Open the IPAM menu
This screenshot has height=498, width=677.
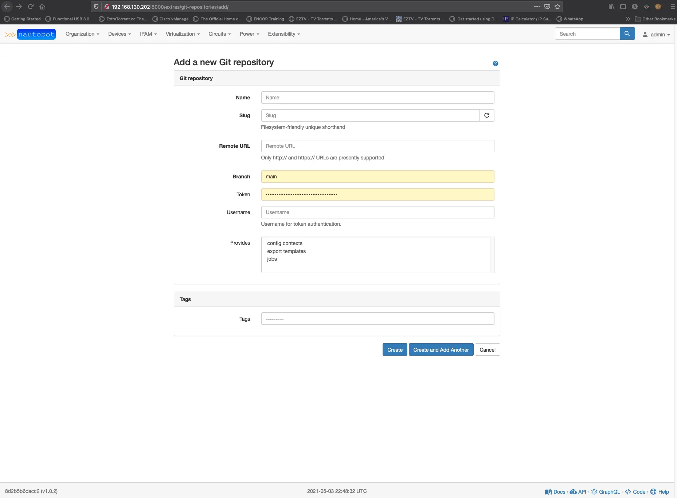click(148, 34)
